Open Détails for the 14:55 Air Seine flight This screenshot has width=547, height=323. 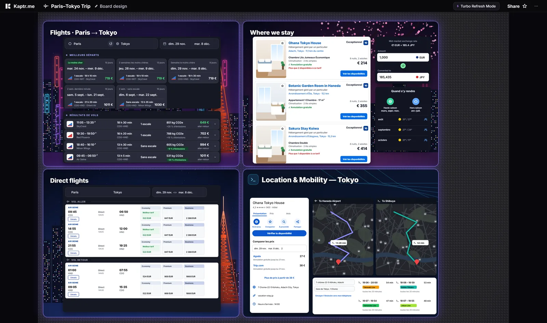click(74, 236)
